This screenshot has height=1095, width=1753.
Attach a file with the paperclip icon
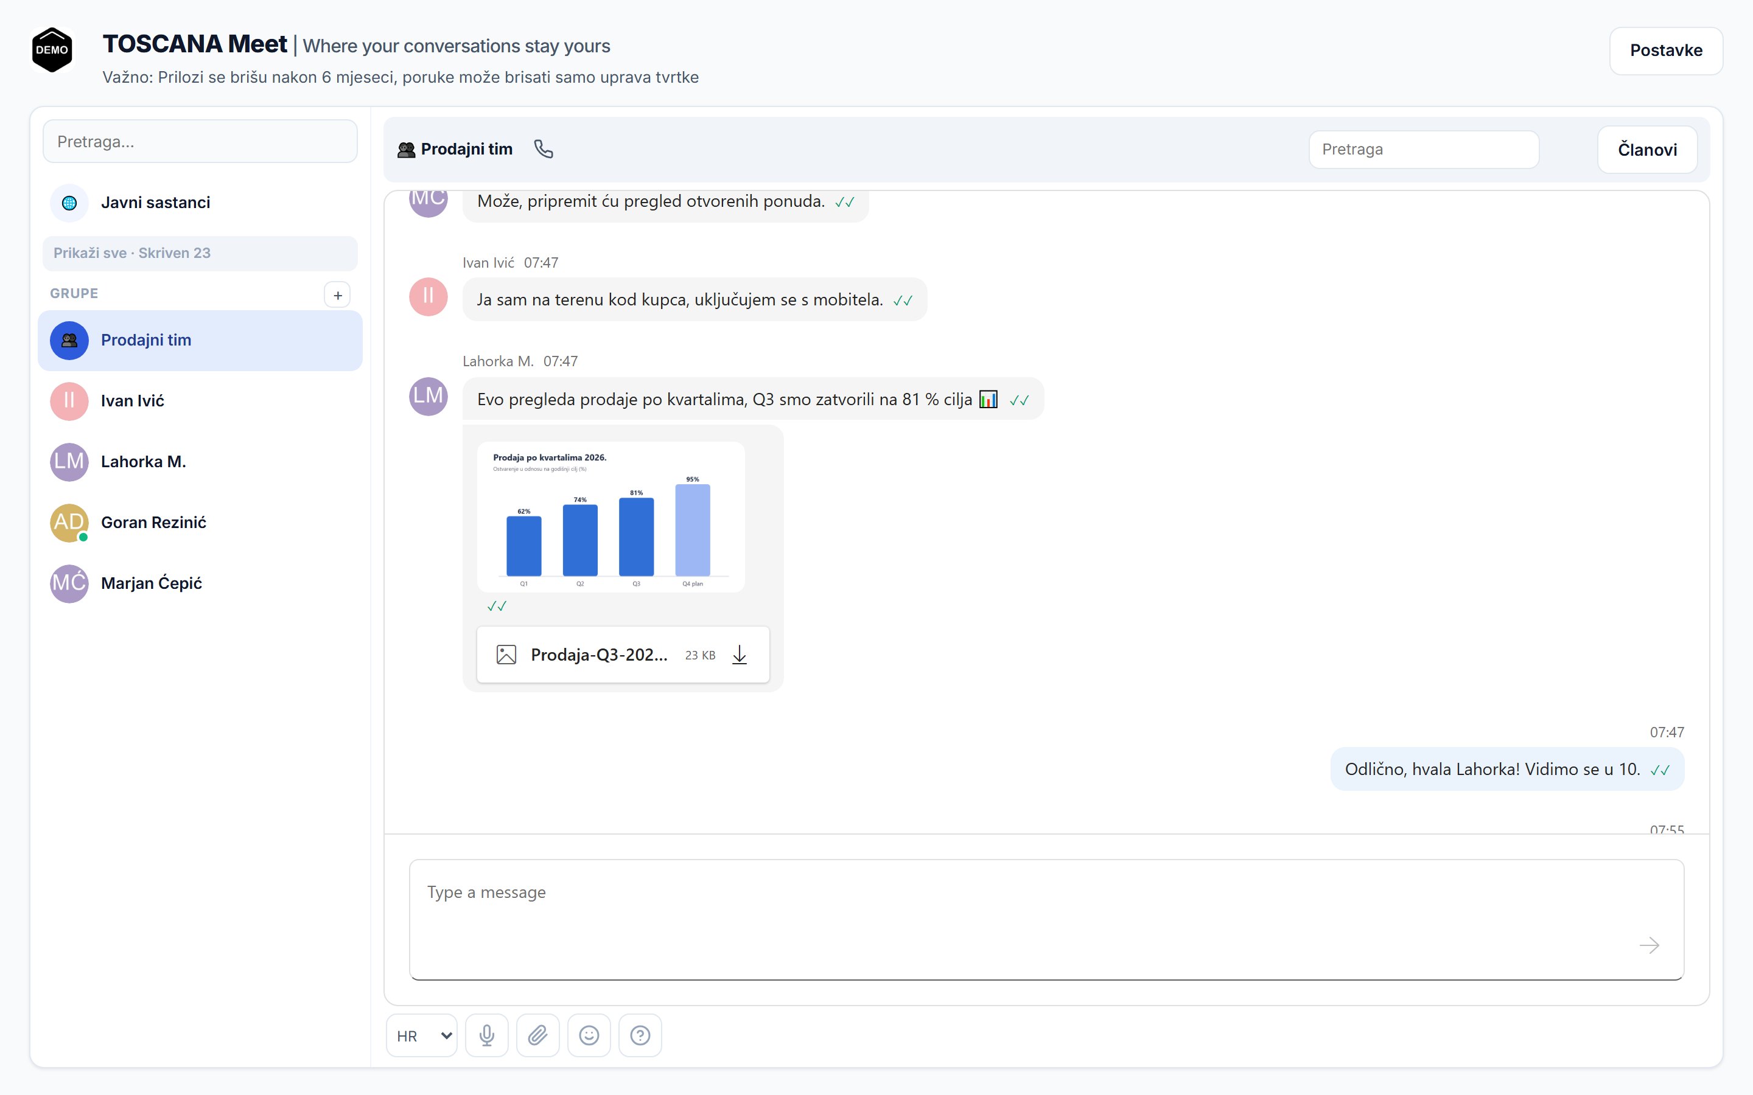(x=537, y=1035)
